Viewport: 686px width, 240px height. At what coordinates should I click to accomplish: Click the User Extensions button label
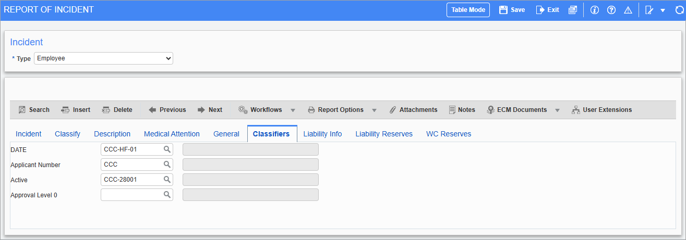pyautogui.click(x=607, y=110)
